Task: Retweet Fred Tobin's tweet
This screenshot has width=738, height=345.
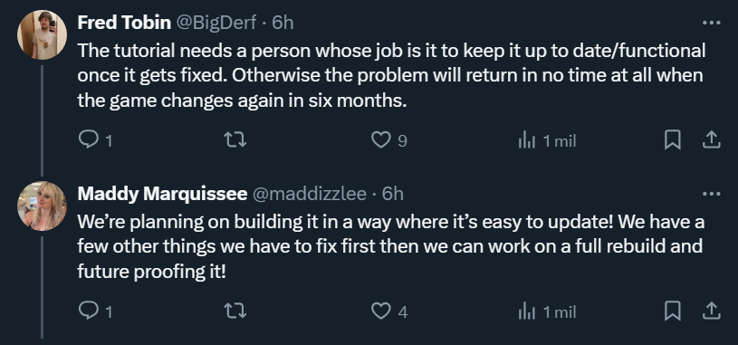Action: tap(235, 139)
